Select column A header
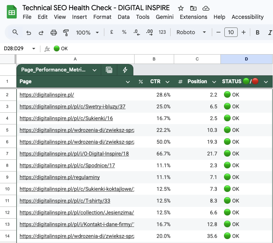 click(75, 59)
